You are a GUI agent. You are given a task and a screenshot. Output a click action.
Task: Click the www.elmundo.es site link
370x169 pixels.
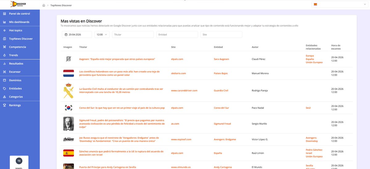[x=181, y=167]
